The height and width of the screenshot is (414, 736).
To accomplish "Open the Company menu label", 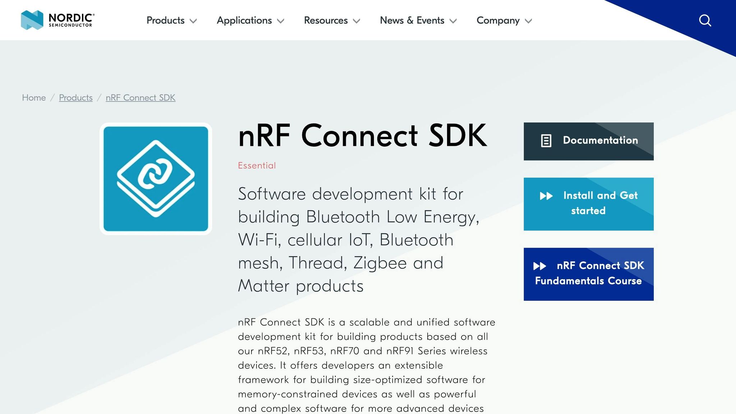I will (x=498, y=20).
